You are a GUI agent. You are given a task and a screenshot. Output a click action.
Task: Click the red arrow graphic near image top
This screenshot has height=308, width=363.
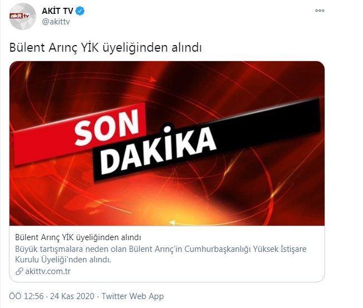point(152,80)
